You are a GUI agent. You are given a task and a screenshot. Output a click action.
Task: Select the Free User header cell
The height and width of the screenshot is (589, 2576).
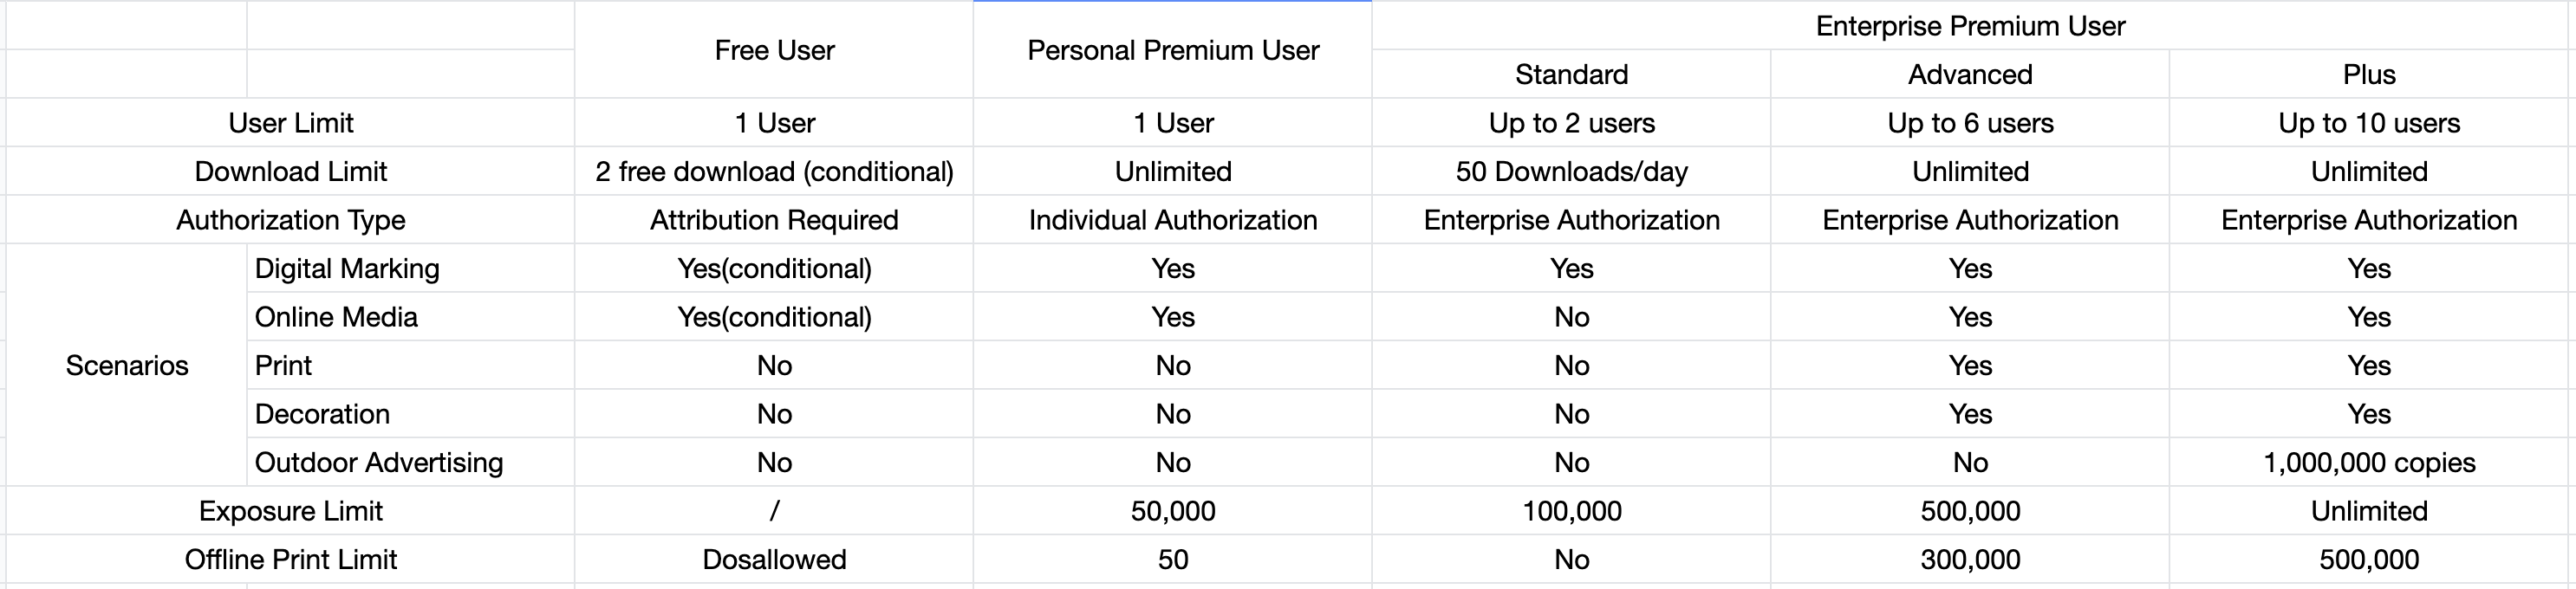click(x=774, y=50)
